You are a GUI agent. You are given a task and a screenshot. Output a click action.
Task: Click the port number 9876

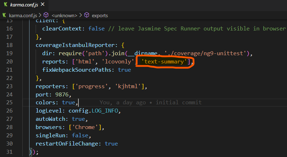[x=60, y=95]
